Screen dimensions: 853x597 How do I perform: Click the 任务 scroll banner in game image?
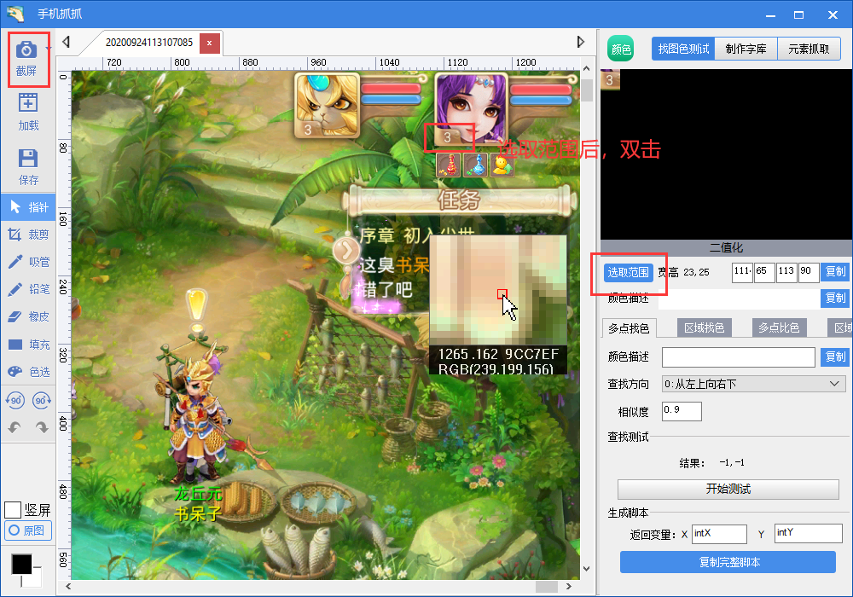459,200
